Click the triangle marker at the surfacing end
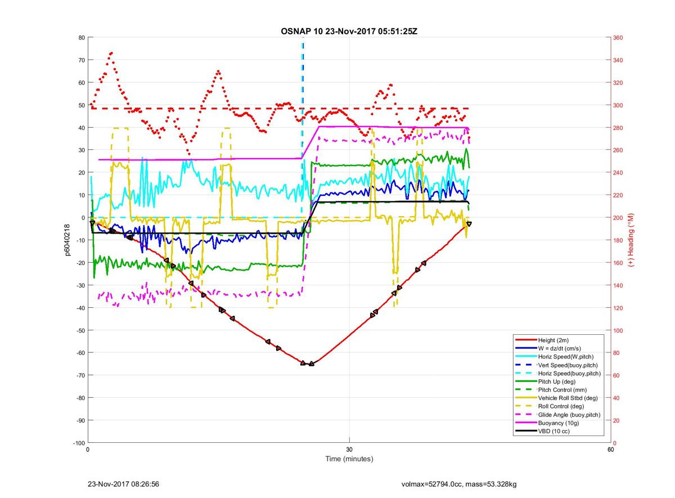 [469, 224]
